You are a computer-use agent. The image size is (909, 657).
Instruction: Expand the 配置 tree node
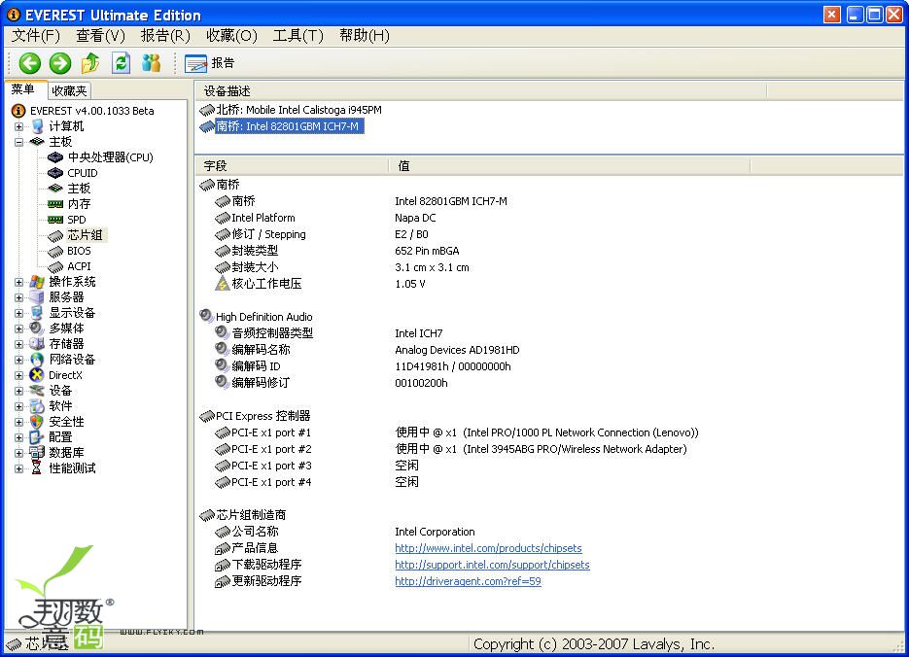point(19,437)
